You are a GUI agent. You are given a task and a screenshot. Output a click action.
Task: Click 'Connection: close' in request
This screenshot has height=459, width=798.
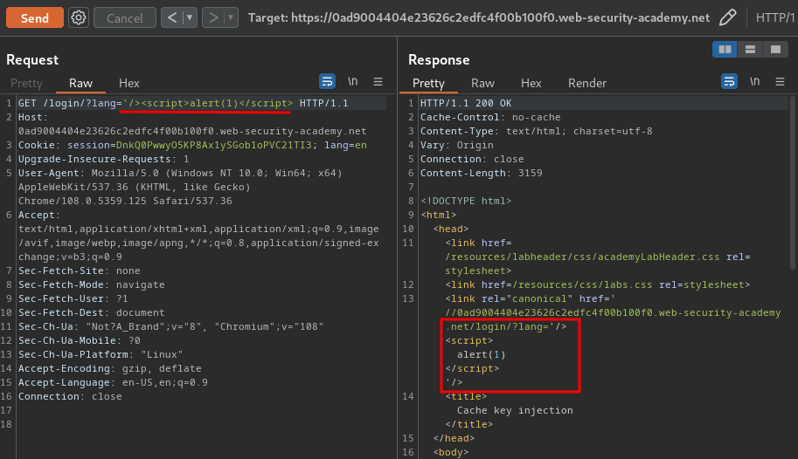pyautogui.click(x=70, y=396)
